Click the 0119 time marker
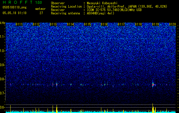This screenshot has height=113, width=179. 155,24
